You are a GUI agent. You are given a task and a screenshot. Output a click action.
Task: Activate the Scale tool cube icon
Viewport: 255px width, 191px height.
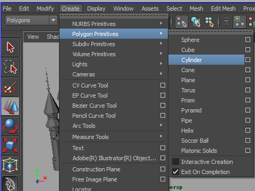click(x=10, y=145)
